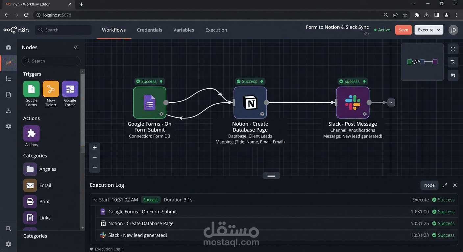Select Slack - New lead generated! log row

pyautogui.click(x=277, y=235)
